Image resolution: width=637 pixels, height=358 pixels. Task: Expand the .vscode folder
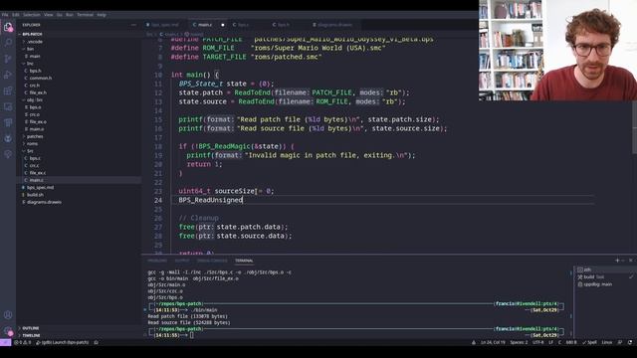coord(80,42)
